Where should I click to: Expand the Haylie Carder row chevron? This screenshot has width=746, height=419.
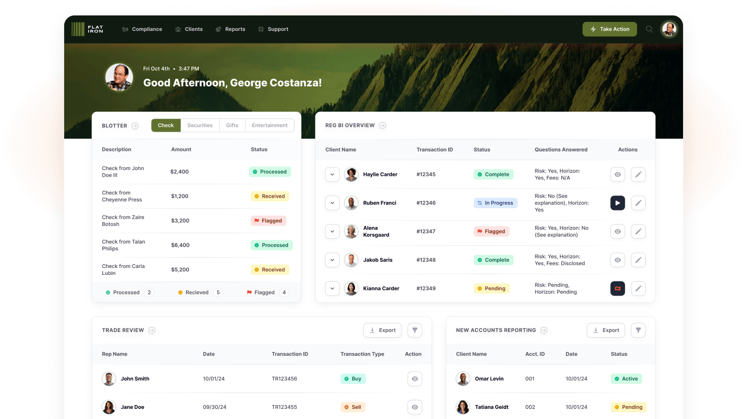[x=332, y=175]
